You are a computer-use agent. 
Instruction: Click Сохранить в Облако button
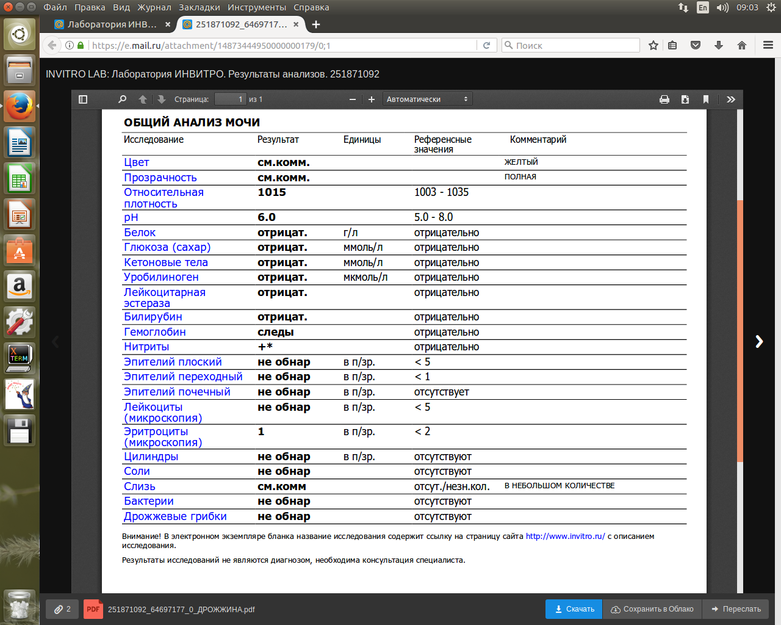click(652, 609)
